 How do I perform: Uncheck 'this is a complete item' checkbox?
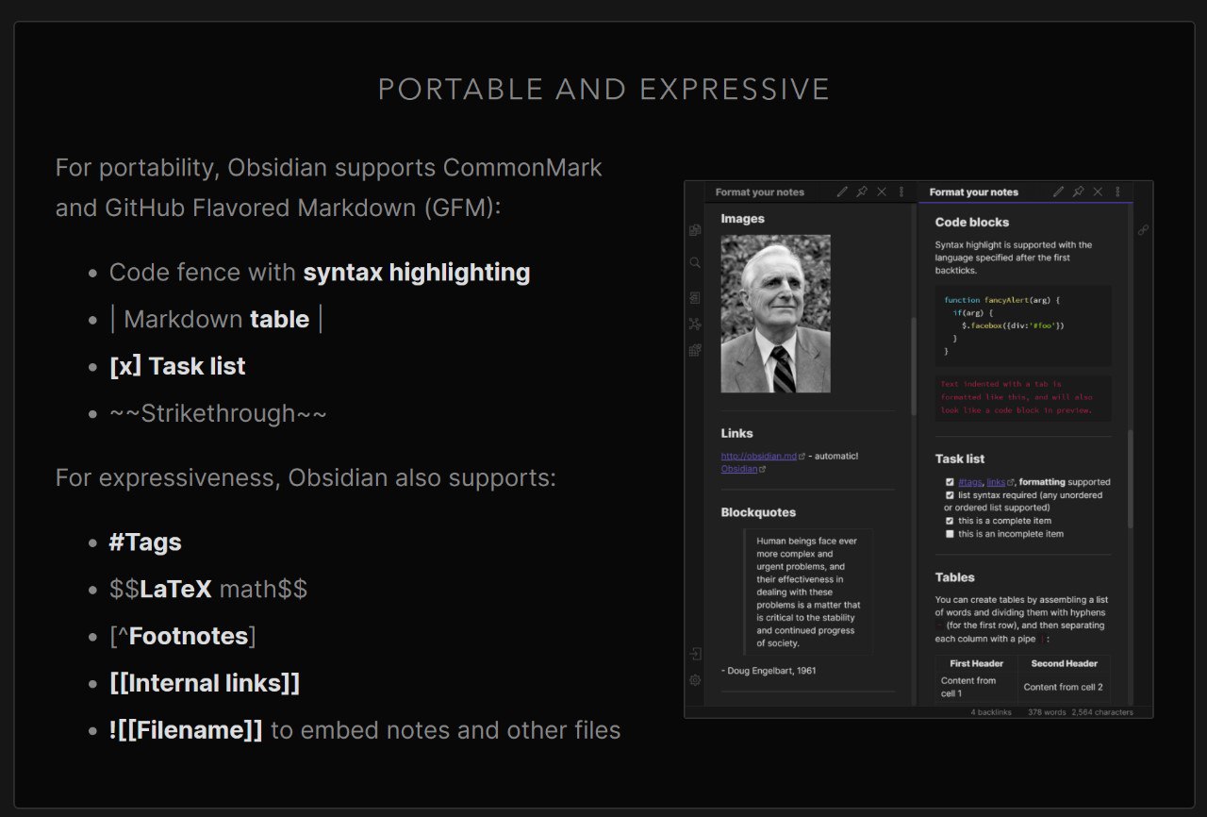(x=950, y=521)
